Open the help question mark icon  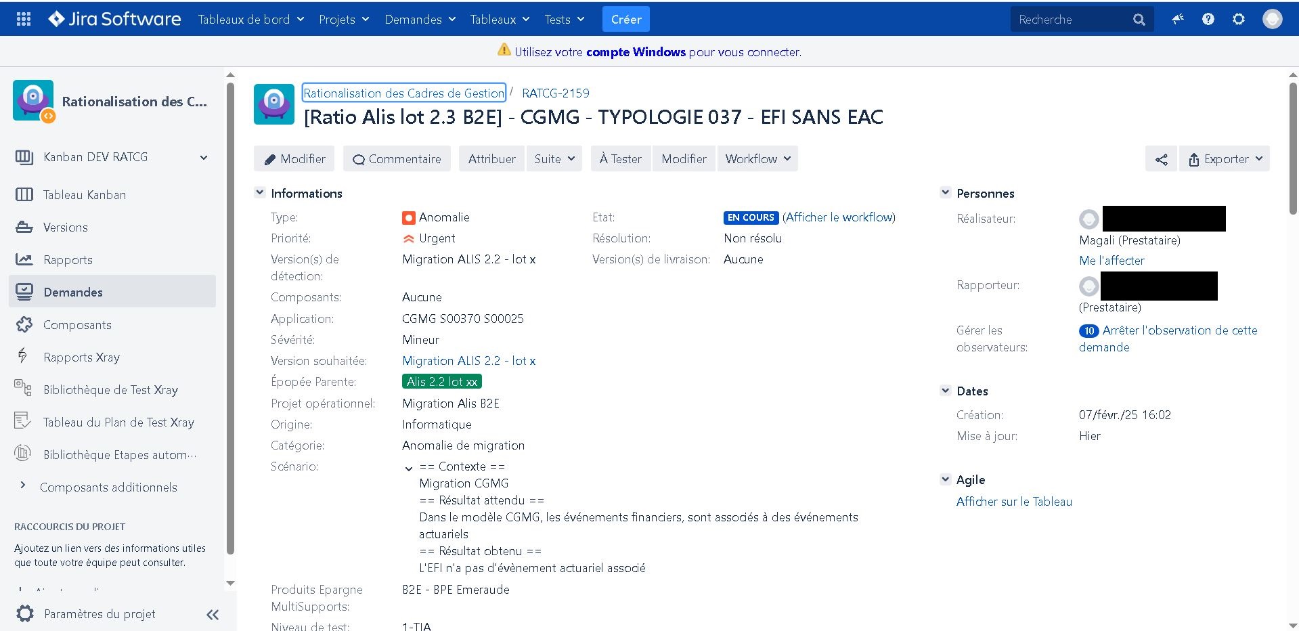pos(1208,19)
